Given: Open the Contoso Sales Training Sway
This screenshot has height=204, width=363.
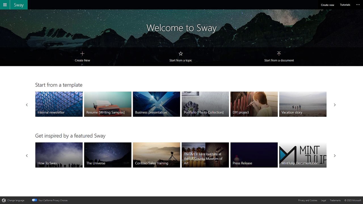Looking at the screenshot, I should pyautogui.click(x=157, y=155).
